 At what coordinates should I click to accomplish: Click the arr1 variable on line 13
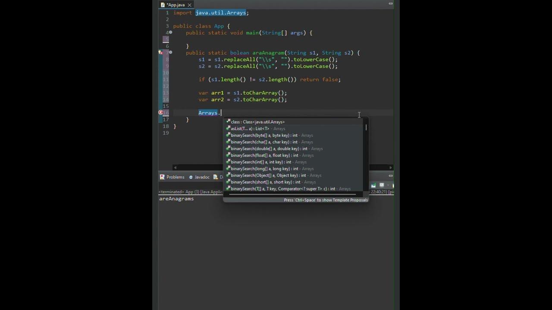click(x=217, y=93)
